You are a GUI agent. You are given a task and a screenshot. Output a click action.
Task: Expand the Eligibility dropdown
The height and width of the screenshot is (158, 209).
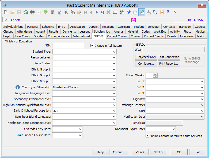202,99
